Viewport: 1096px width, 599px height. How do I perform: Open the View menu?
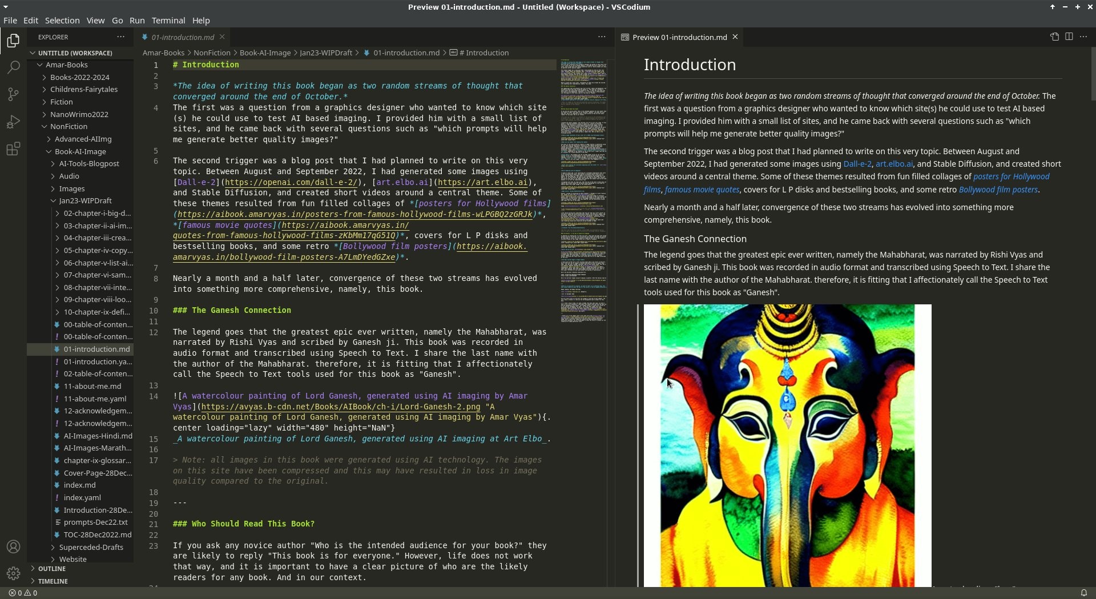click(x=95, y=21)
